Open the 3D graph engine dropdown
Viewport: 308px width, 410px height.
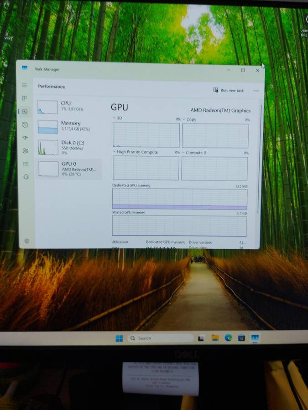click(x=115, y=118)
